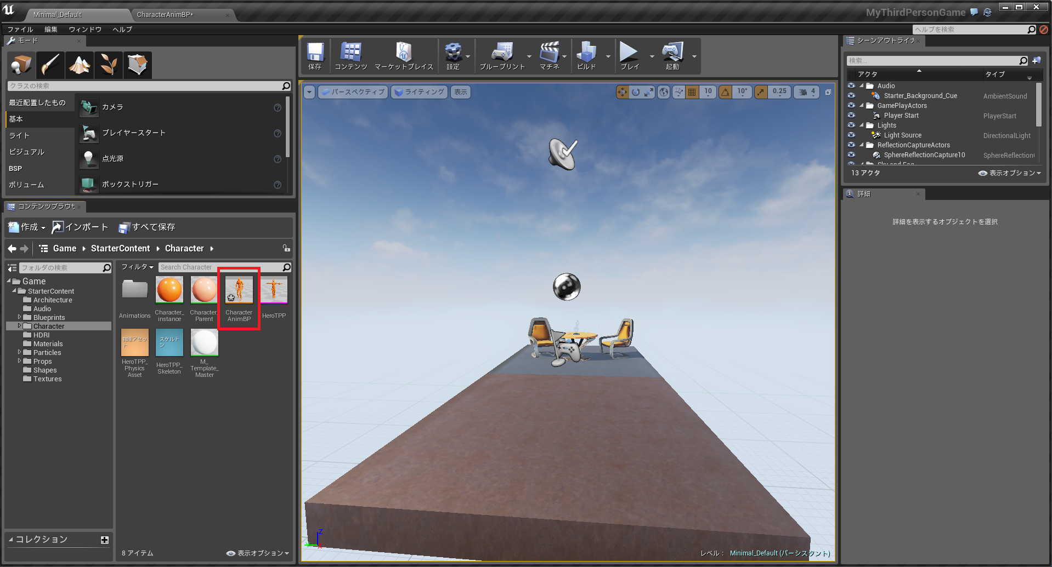Toggle visibility of Light Source actor
The height and width of the screenshot is (567, 1052).
[851, 135]
